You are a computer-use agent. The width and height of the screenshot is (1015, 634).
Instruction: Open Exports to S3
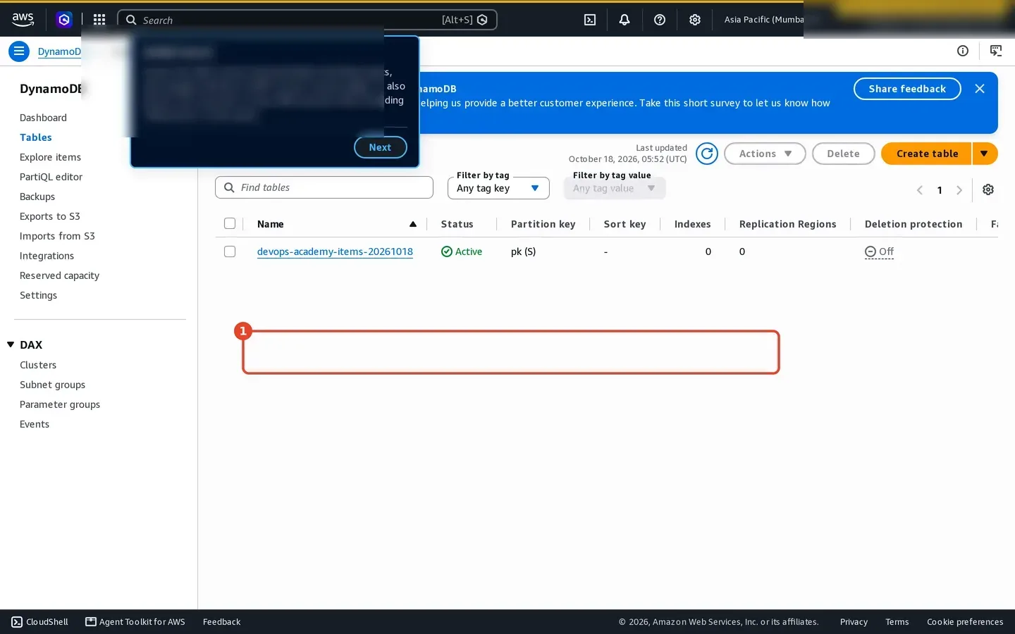click(x=50, y=216)
